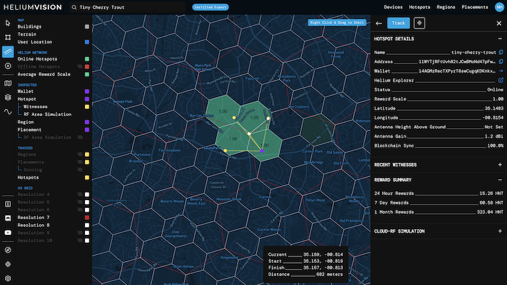The width and height of the screenshot is (507, 285).
Task: Show the tracked Regions layer
Action: (80, 154)
